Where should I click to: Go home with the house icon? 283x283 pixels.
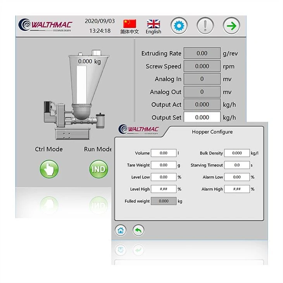pyautogui.click(x=121, y=230)
